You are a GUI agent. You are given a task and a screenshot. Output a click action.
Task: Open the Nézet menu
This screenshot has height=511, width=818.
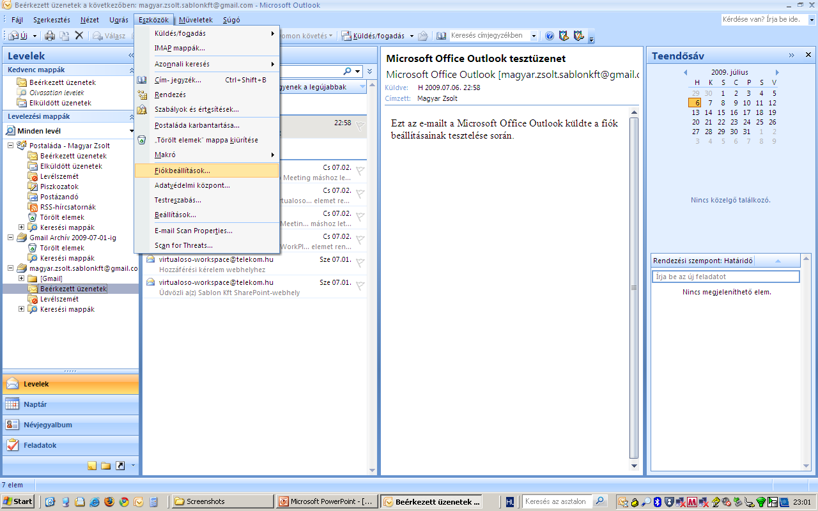[89, 20]
